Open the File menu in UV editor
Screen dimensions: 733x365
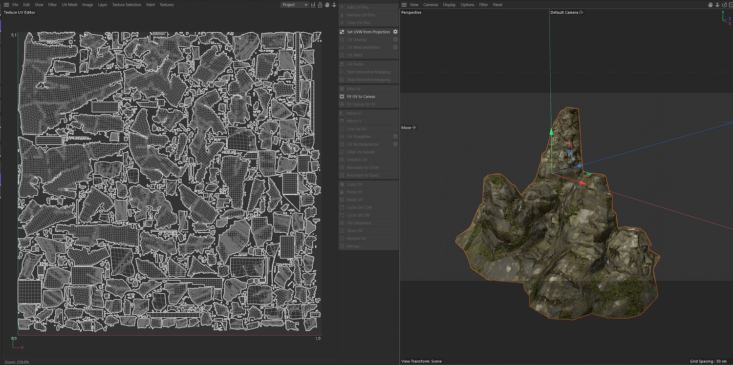15,5
